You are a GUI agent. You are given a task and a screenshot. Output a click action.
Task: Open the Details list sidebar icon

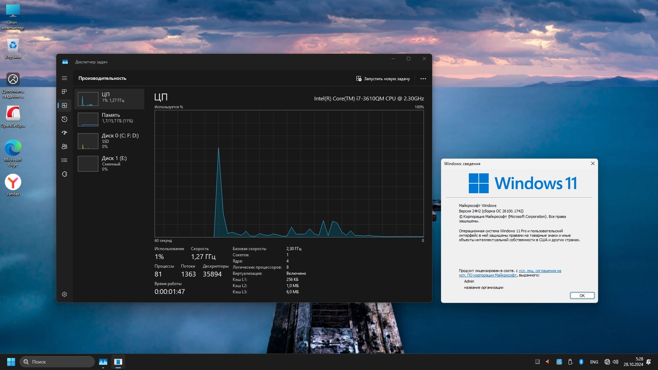[x=64, y=160]
